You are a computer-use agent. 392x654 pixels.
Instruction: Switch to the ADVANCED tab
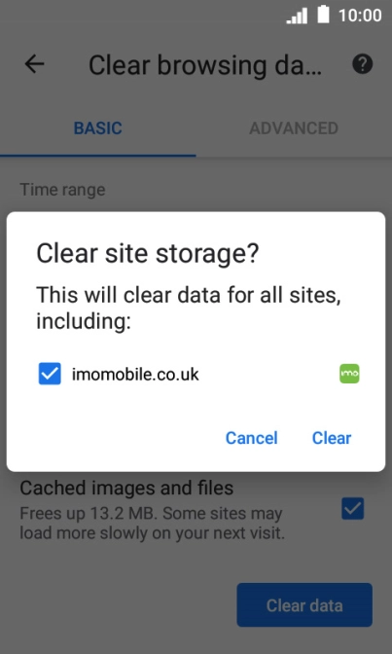294,128
